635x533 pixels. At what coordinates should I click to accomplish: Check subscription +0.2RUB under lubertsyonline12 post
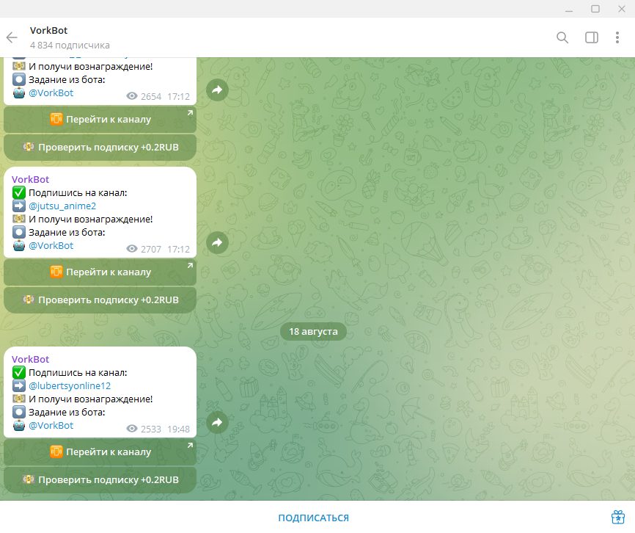[x=100, y=479]
